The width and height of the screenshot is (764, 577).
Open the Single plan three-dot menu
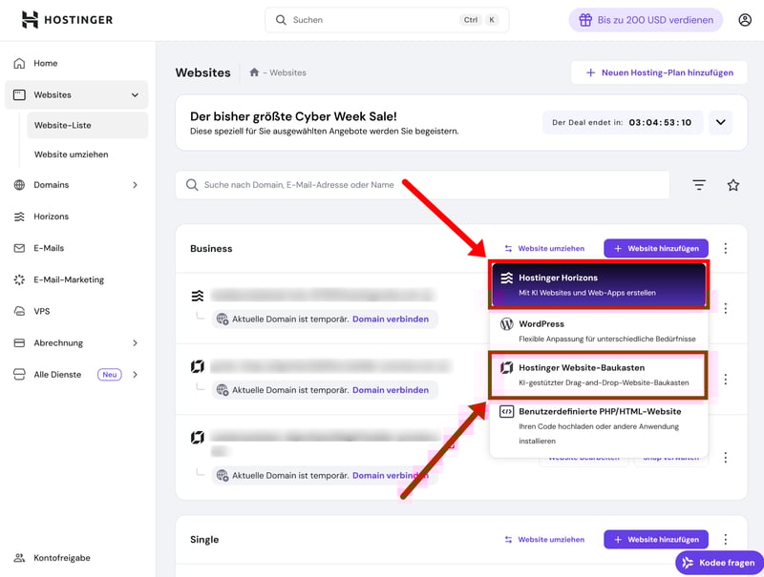pos(725,540)
